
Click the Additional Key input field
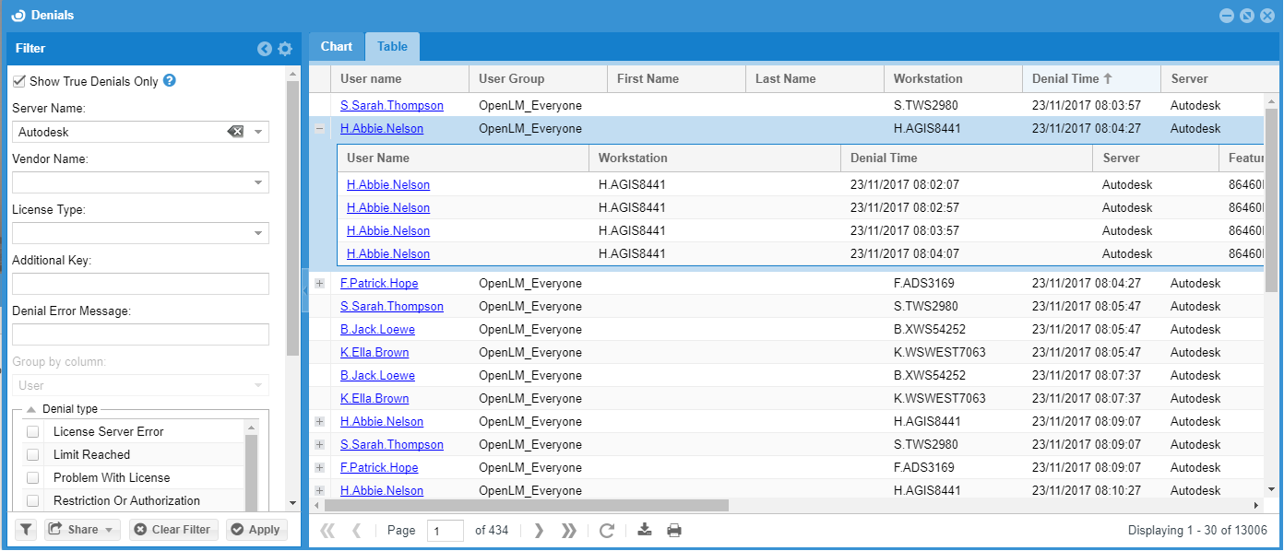[x=140, y=284]
